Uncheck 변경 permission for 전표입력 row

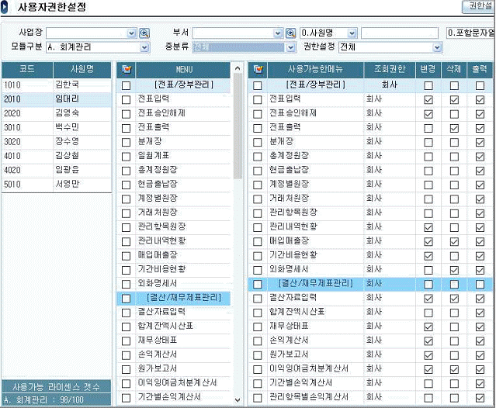(428, 99)
